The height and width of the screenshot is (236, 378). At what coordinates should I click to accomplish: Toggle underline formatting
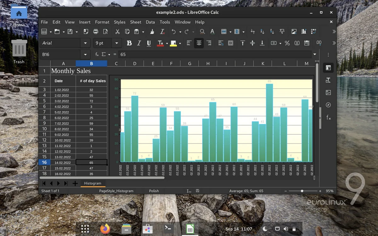[x=149, y=43]
